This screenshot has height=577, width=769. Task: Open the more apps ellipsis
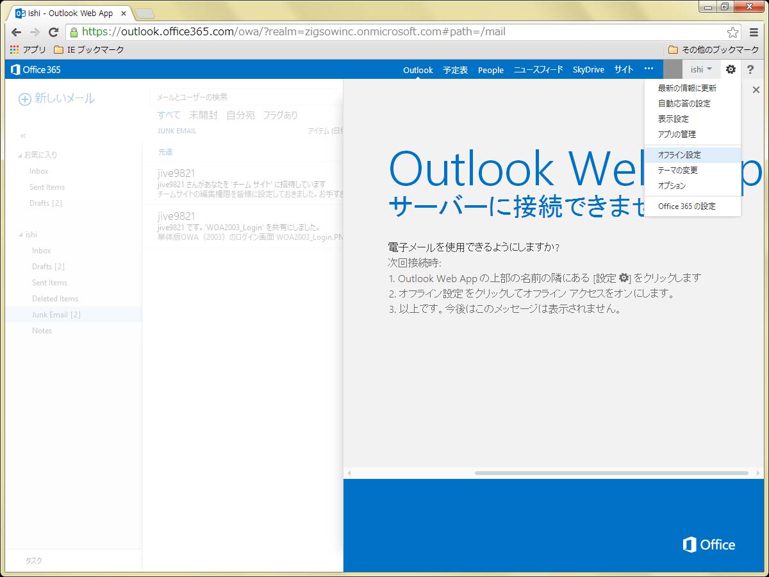[649, 69]
